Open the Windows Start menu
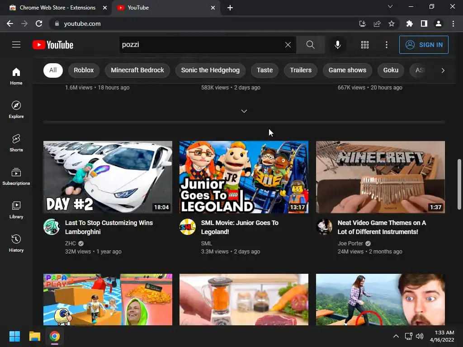 [14, 336]
